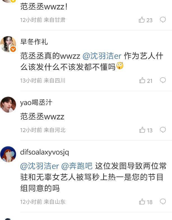Open yao喝丞汁's profile avatar
The width and height of the screenshot is (172, 220).
coord(8,105)
